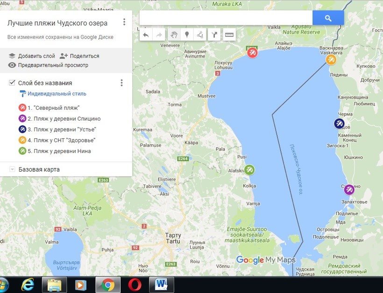Click Mustvee town label on map

point(206,96)
